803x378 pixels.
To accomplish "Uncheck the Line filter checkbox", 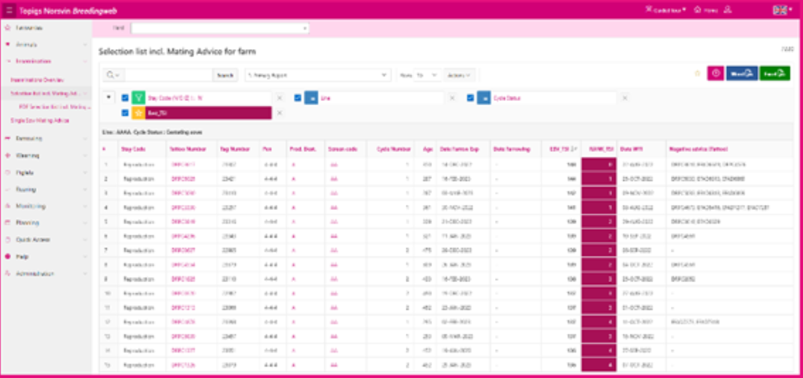I will pyautogui.click(x=298, y=98).
